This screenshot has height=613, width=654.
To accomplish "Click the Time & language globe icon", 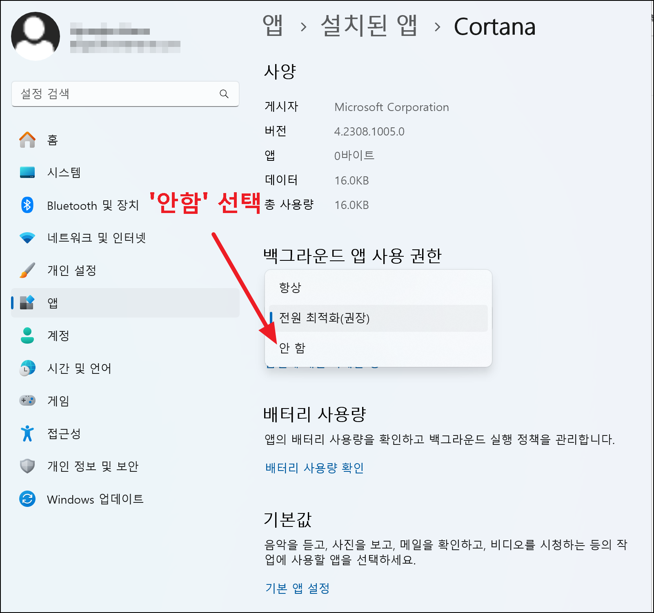I will click(x=27, y=368).
